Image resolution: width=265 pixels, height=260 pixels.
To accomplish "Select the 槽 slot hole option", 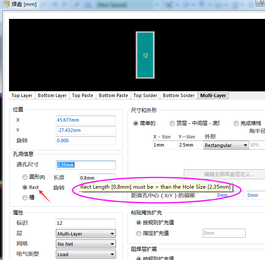I will pyautogui.click(x=25, y=197).
